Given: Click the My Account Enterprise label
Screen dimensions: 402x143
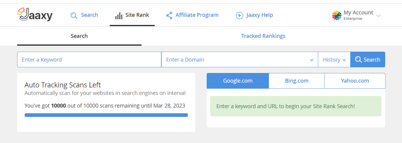Looking at the screenshot, I should [358, 15].
